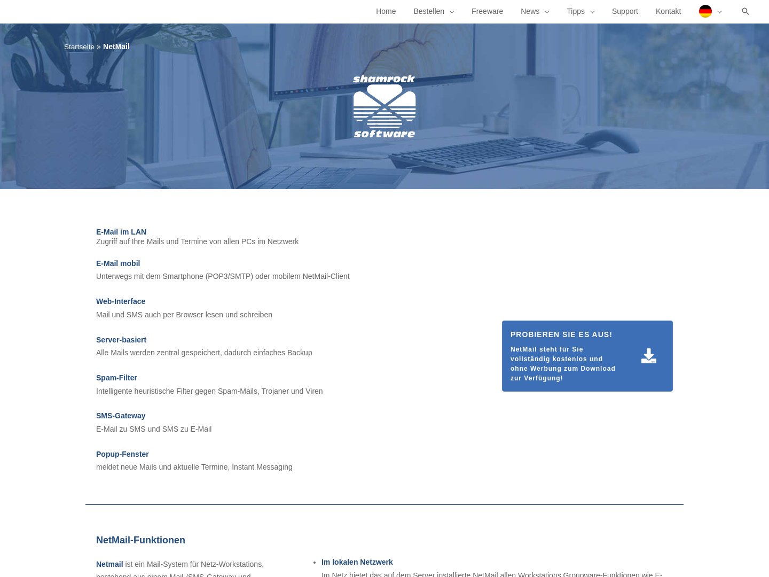Click the 'NetMail-Funktionen' section heading
The height and width of the screenshot is (577, 769).
(140, 540)
